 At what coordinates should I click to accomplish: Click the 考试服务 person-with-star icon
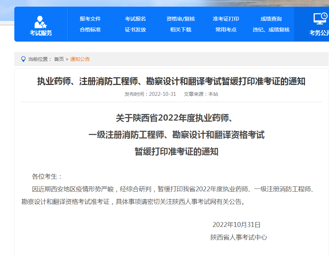41,22
